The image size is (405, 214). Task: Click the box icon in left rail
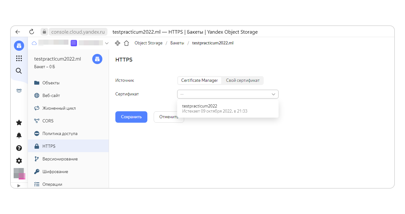pyautogui.click(x=19, y=91)
